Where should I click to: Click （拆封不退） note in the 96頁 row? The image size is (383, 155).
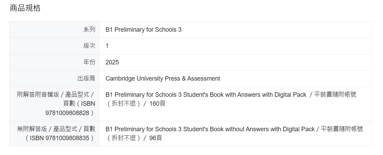(x=124, y=138)
